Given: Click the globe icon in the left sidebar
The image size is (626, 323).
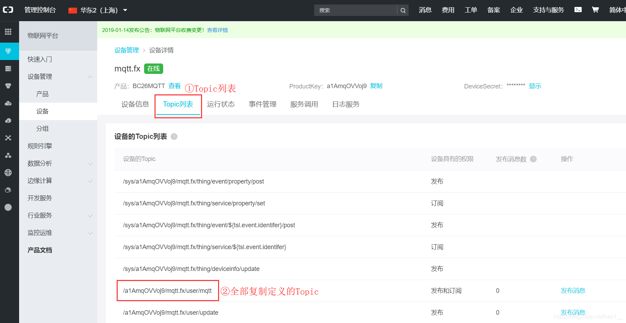Looking at the screenshot, I should (x=8, y=172).
